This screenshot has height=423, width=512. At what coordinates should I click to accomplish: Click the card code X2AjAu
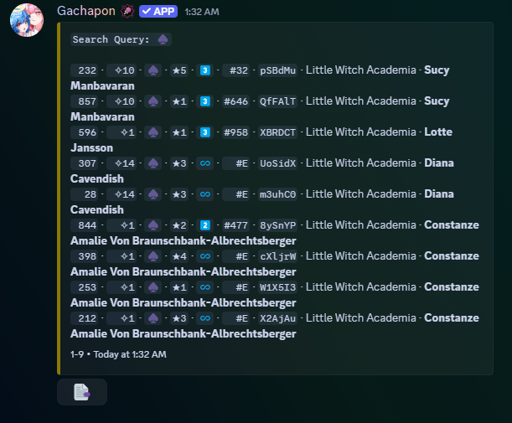[x=277, y=318]
